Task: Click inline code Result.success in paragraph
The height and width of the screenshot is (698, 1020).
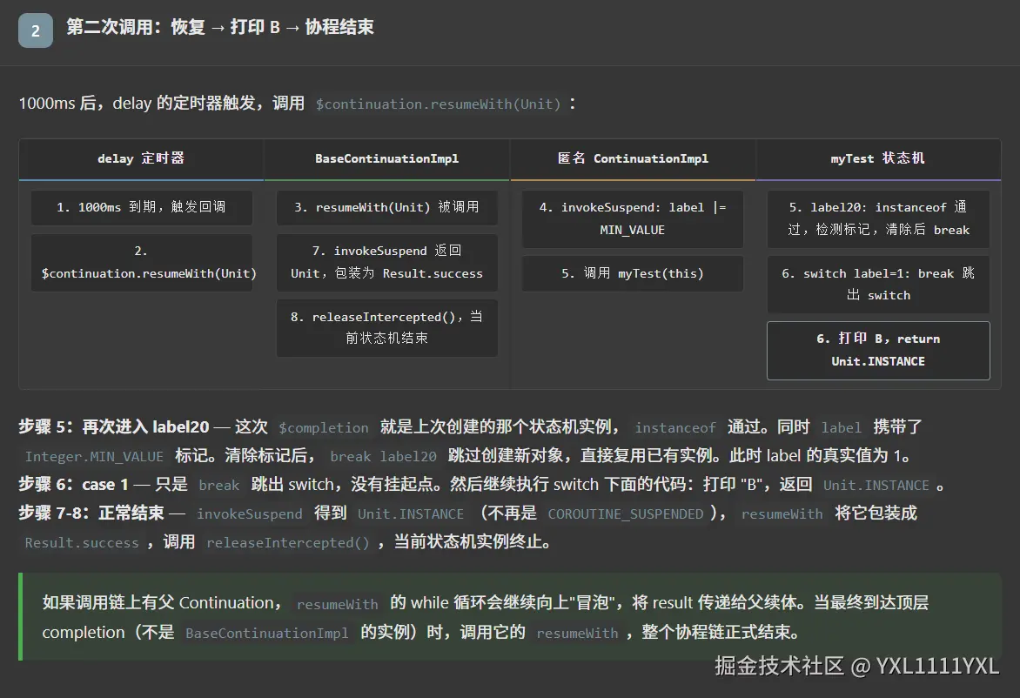Action: pos(82,542)
